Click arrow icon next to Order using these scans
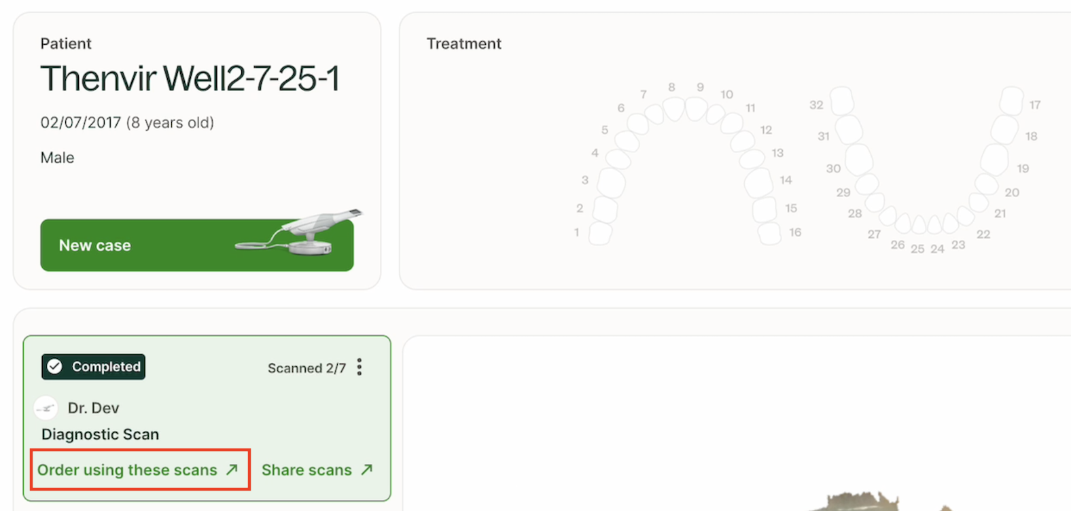 pos(232,470)
